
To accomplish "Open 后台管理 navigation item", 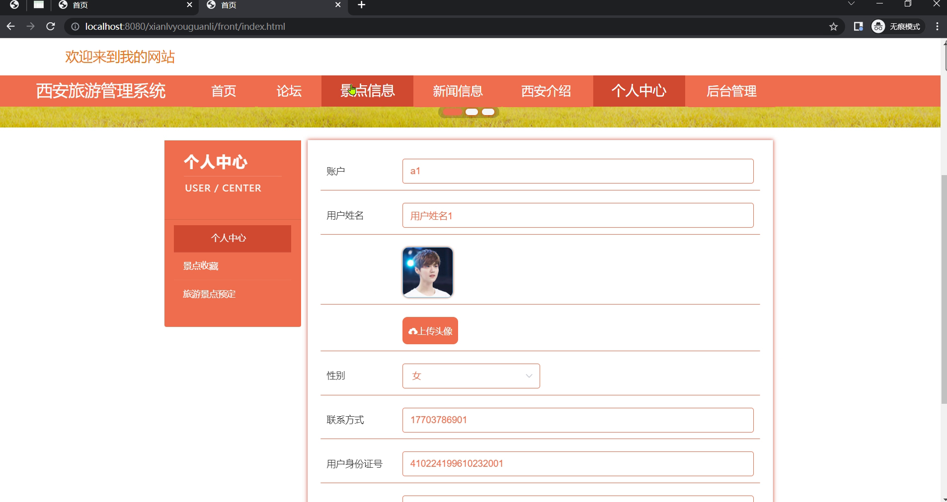I will click(731, 91).
